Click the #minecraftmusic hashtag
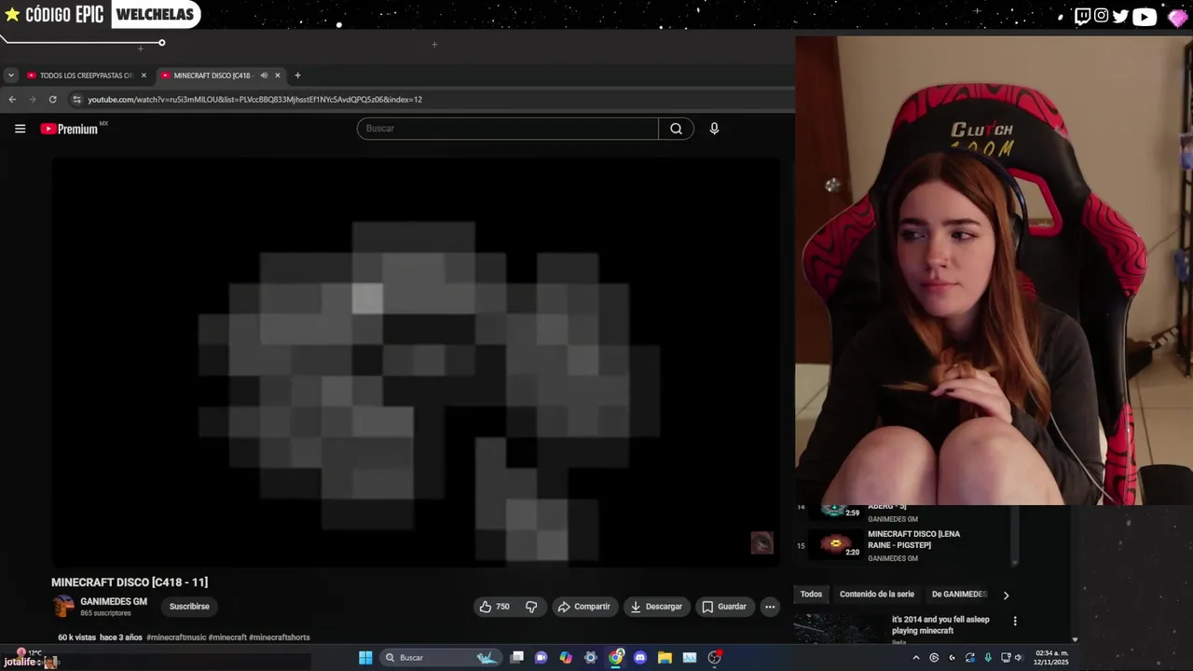 pyautogui.click(x=176, y=637)
